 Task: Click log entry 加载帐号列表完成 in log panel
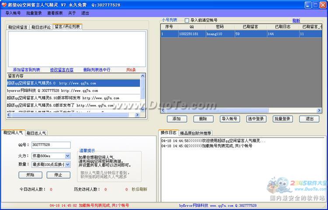(207, 146)
